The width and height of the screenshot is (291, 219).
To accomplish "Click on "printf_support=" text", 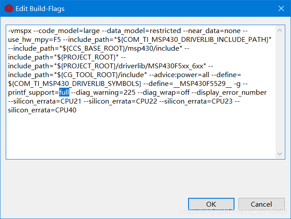I will click(x=34, y=93).
